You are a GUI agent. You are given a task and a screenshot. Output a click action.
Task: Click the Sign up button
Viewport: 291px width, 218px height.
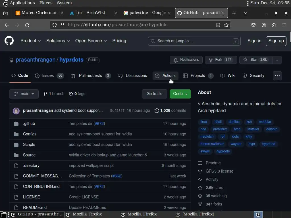pos(276,41)
